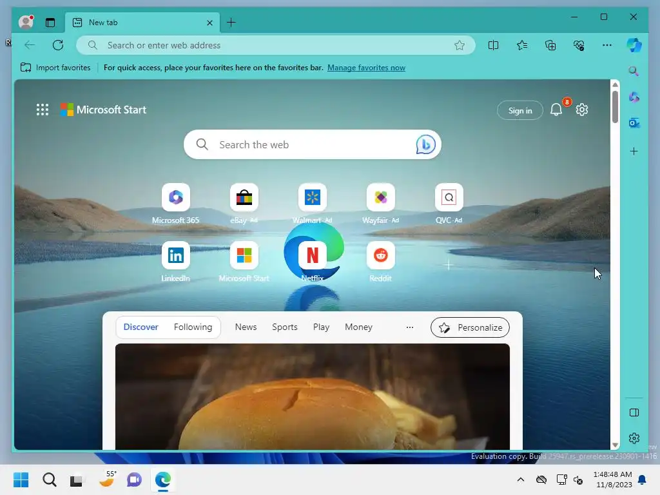Image resolution: width=660 pixels, height=495 pixels.
Task: Click the Sign in button
Action: [520, 110]
